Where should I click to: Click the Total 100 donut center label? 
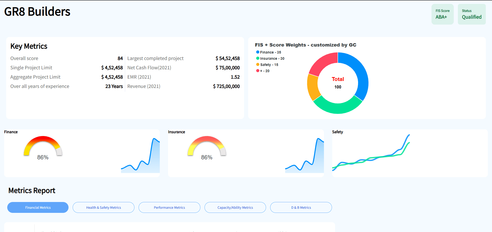[x=338, y=83]
